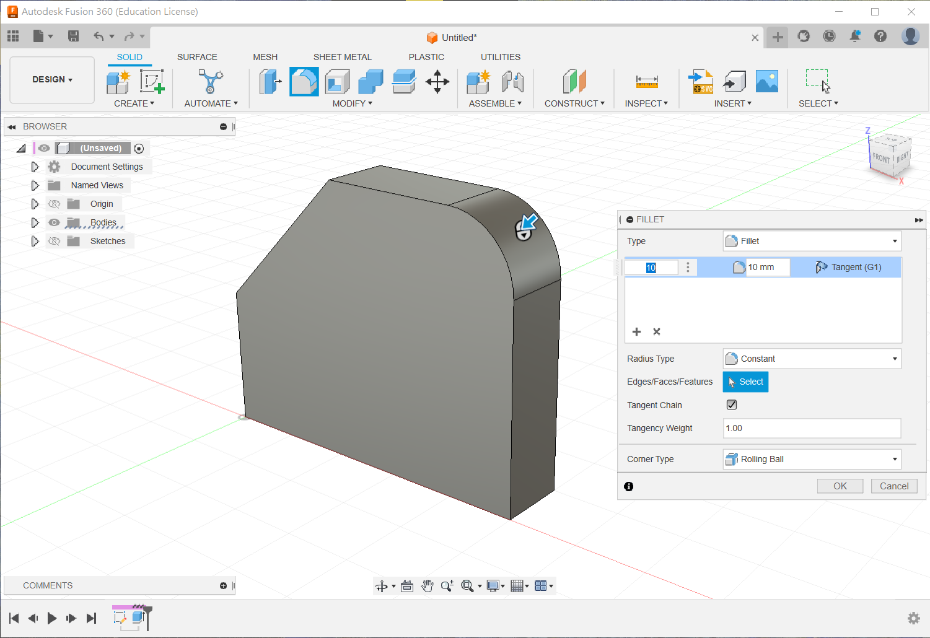Image resolution: width=930 pixels, height=638 pixels.
Task: Click the Create Sketch icon
Action: 152,82
